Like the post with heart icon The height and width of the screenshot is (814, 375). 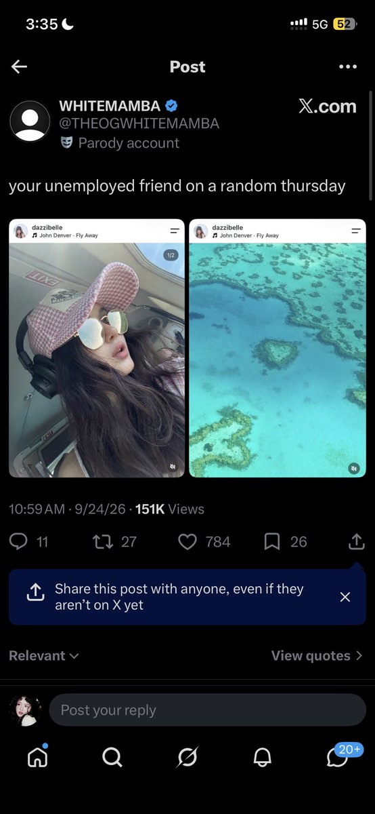point(187,541)
